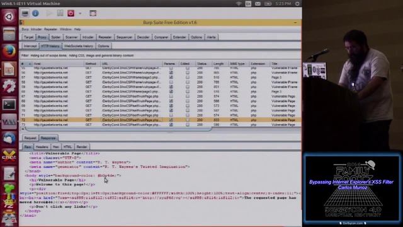Open the text editor dock icon
403x227 pixels.
click(x=9, y=174)
